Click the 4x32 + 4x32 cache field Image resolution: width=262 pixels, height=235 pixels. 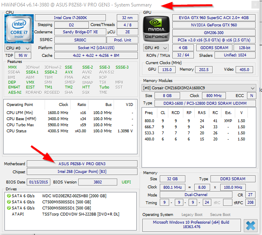point(96,56)
